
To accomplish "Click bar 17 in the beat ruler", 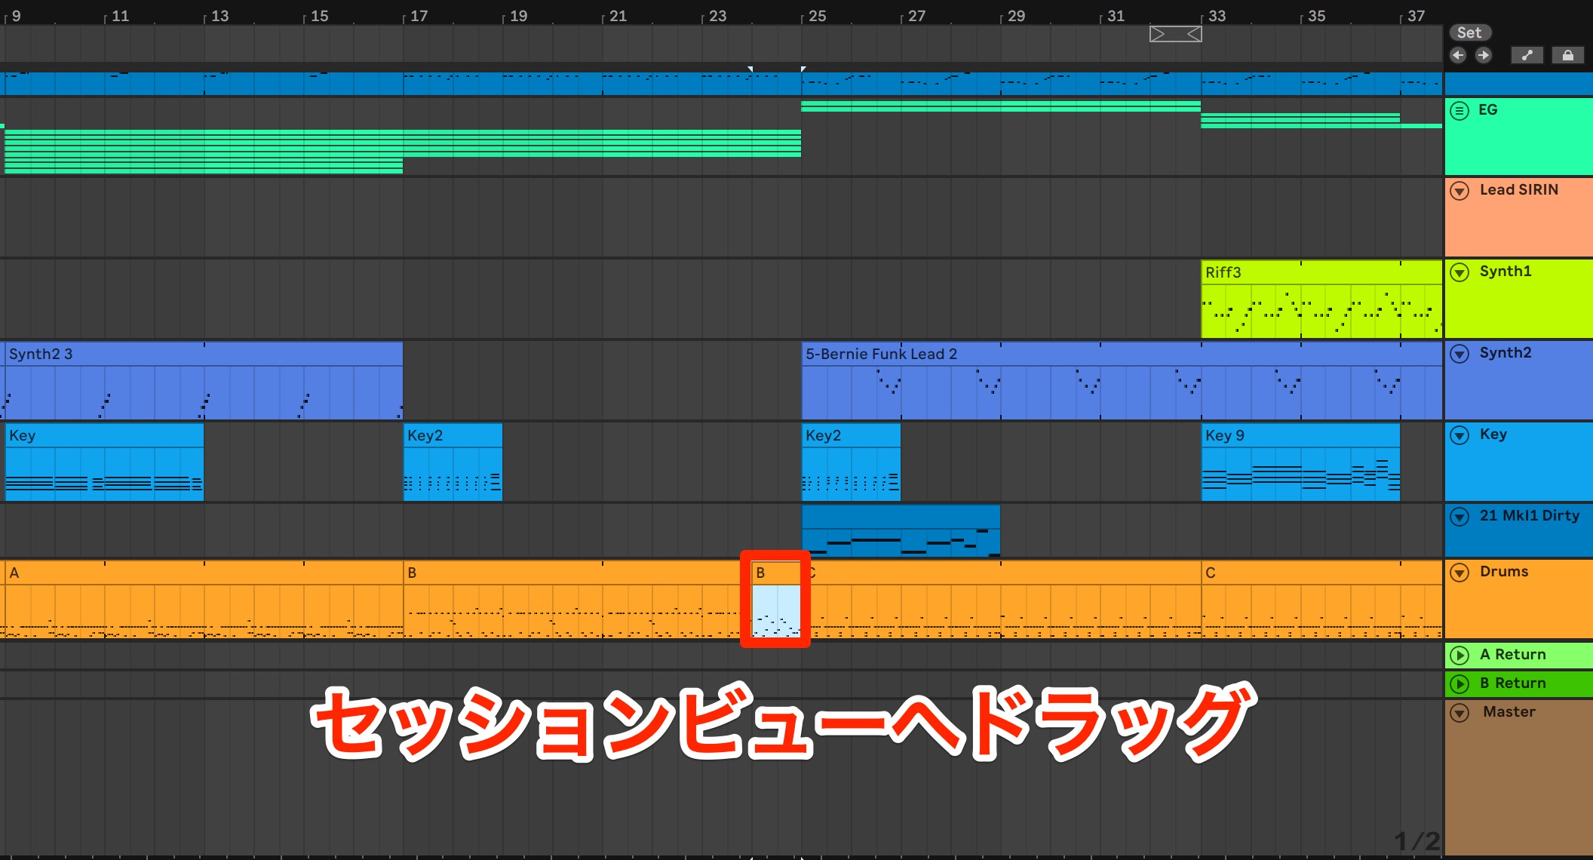I will (x=419, y=16).
